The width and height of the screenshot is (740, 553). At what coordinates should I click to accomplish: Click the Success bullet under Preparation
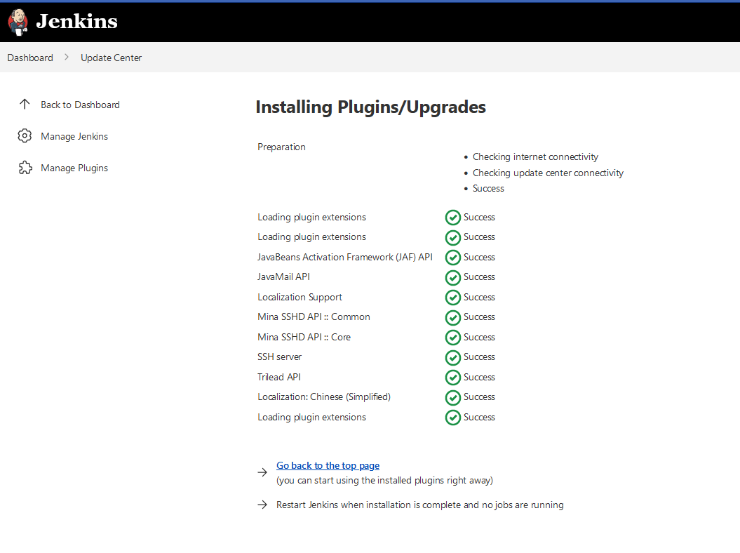click(488, 188)
